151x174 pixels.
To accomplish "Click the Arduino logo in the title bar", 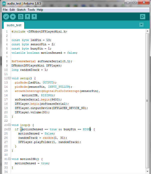I will coord(4,3).
